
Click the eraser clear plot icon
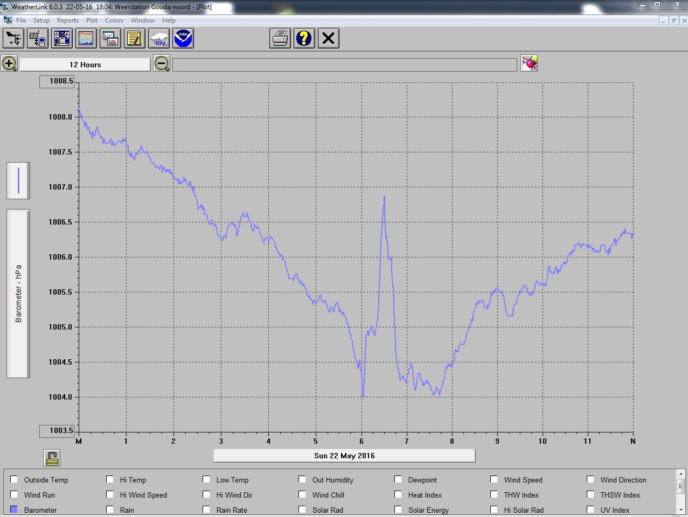point(529,63)
